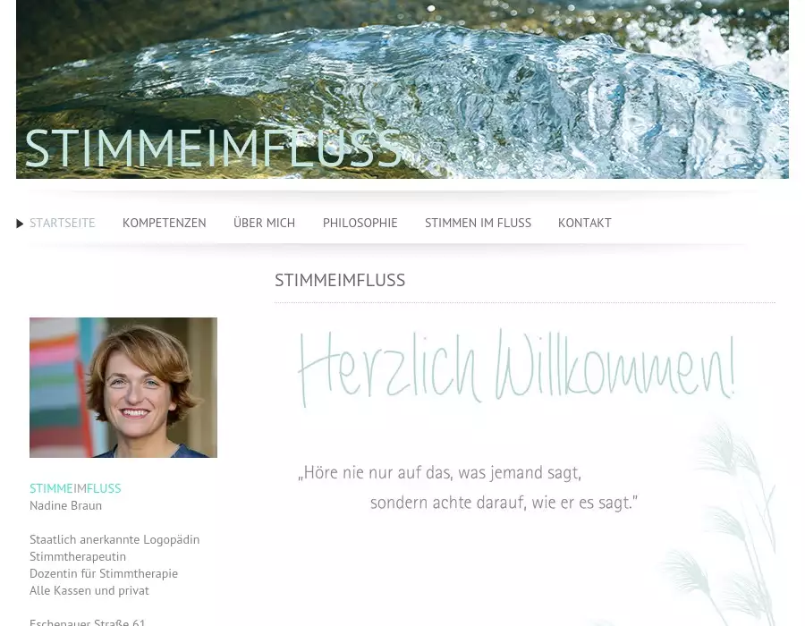Click 'Dozentin für Stimmtherapie' text
Screen dimensions: 805x626
pos(104,573)
